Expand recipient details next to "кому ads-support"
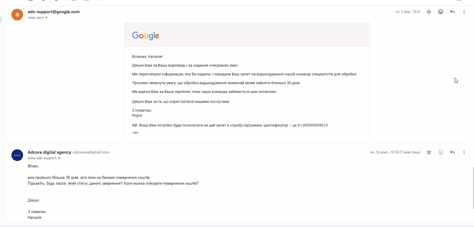The height and width of the screenshot is (227, 474). (x=59, y=158)
